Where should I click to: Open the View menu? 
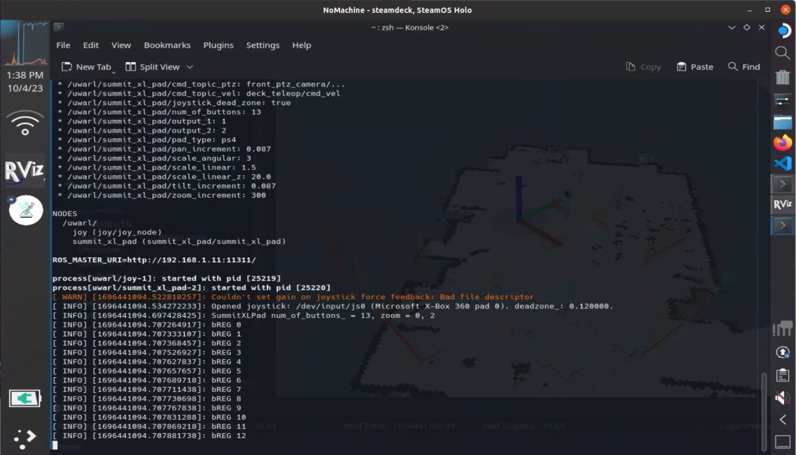click(121, 45)
